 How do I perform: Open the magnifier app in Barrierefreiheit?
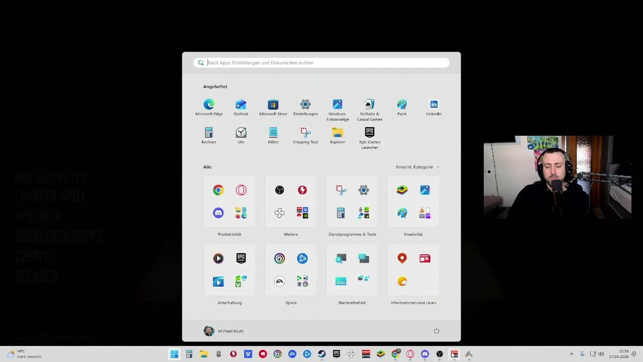[341, 258]
